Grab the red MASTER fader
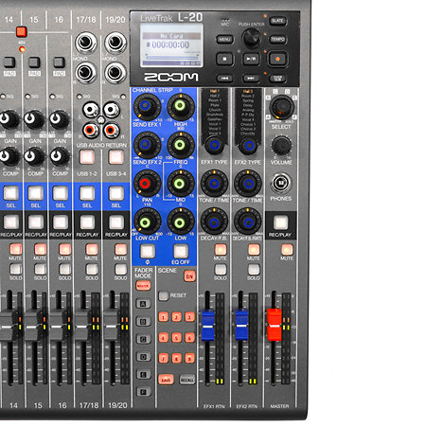 275,325
